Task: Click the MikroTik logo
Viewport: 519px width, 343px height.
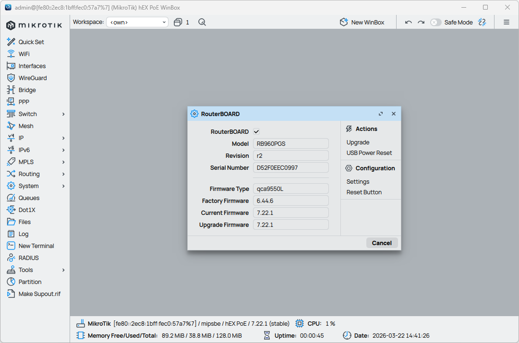Action: [x=34, y=25]
